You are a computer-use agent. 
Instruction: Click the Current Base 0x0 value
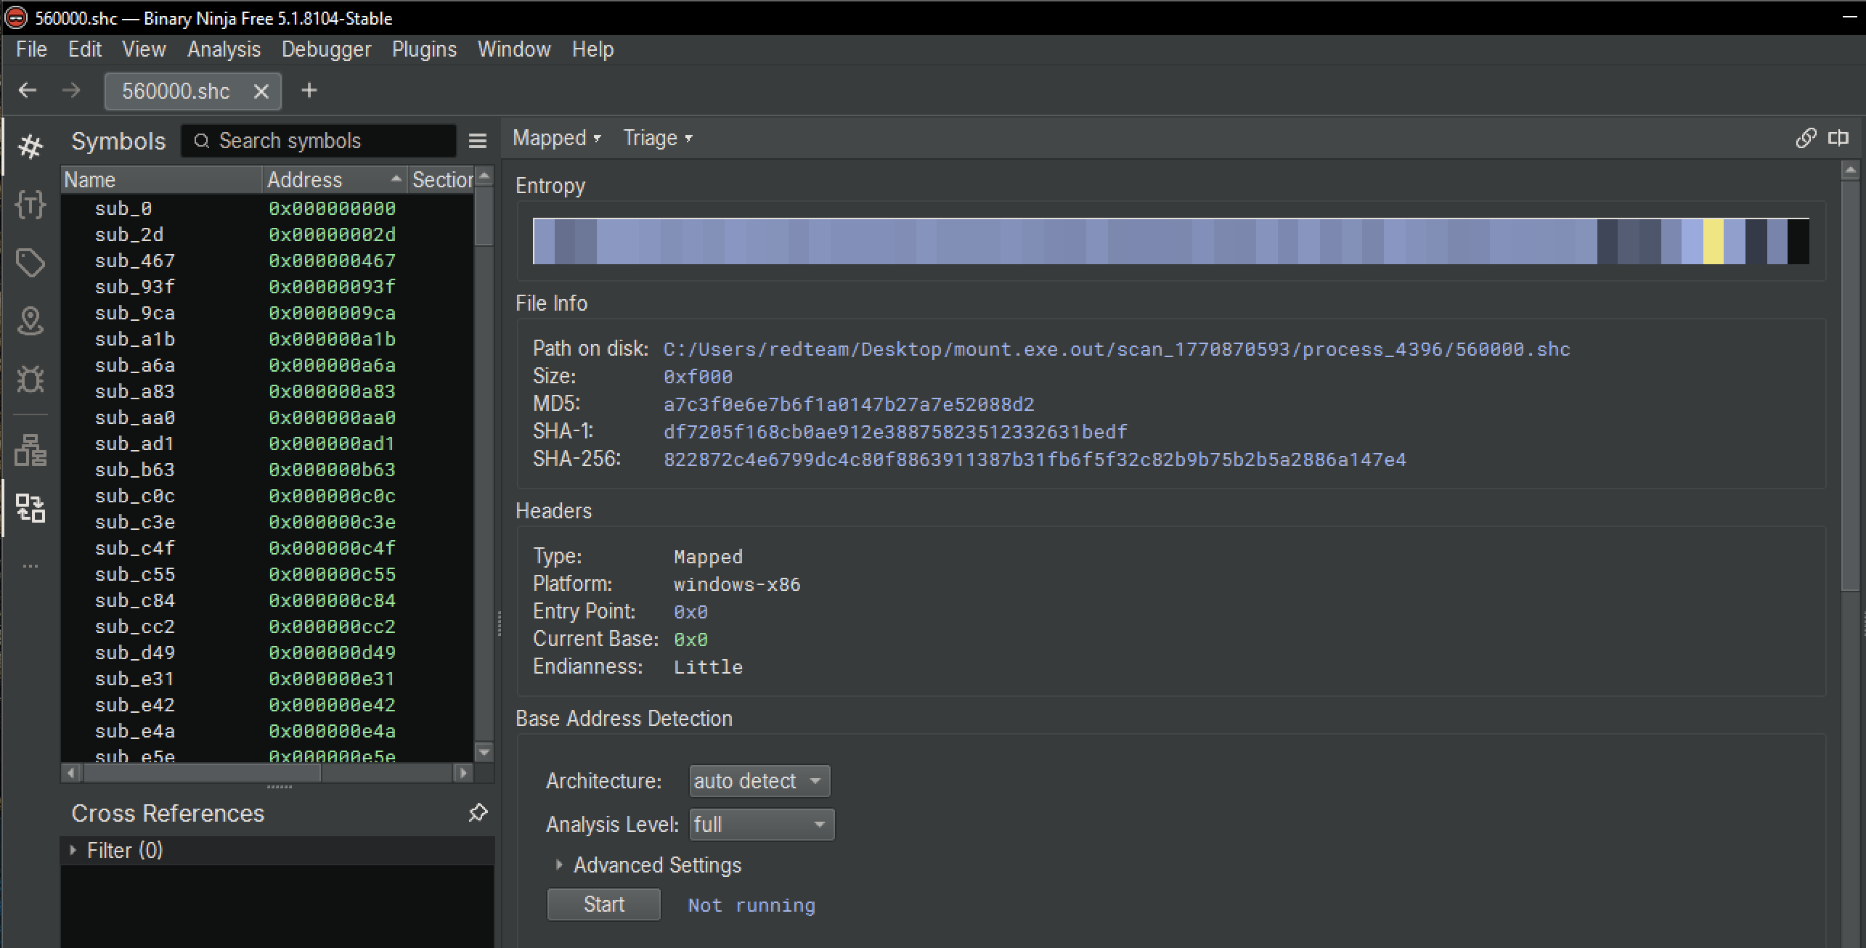tap(690, 640)
